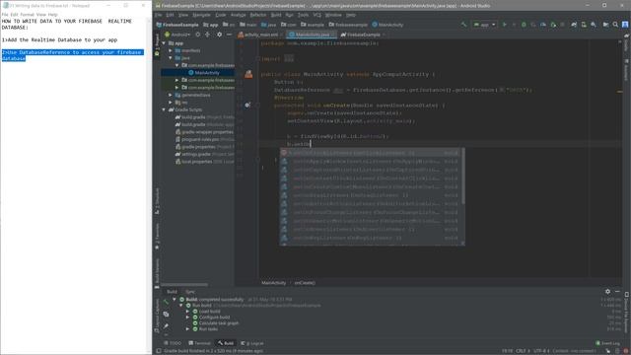Image resolution: width=631 pixels, height=355 pixels.
Task: Start debugging with the green bug icon
Action: coord(524,25)
